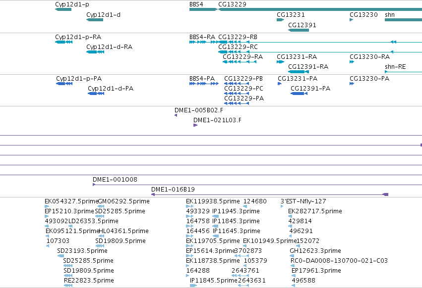422x288 pixels.
Task: Click the DME1-005B02.F label
Action: coord(199,110)
